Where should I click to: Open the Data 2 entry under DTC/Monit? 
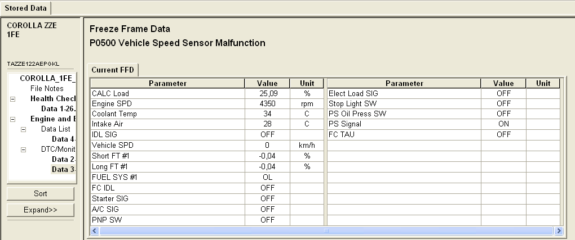click(64, 160)
